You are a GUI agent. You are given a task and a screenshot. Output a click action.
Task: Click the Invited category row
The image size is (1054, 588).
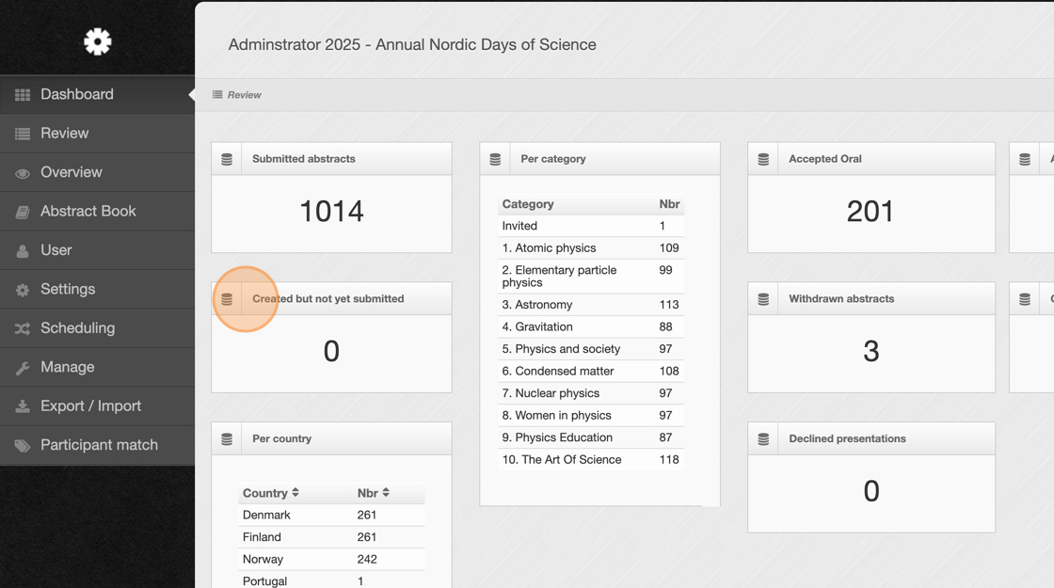coord(591,226)
